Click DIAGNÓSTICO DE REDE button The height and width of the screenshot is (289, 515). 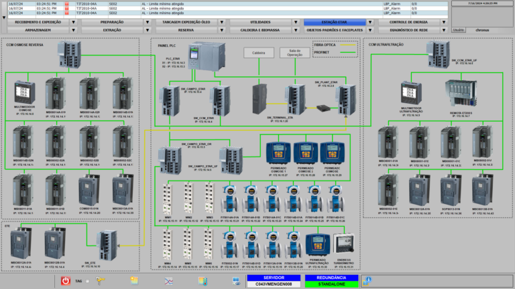(x=409, y=30)
